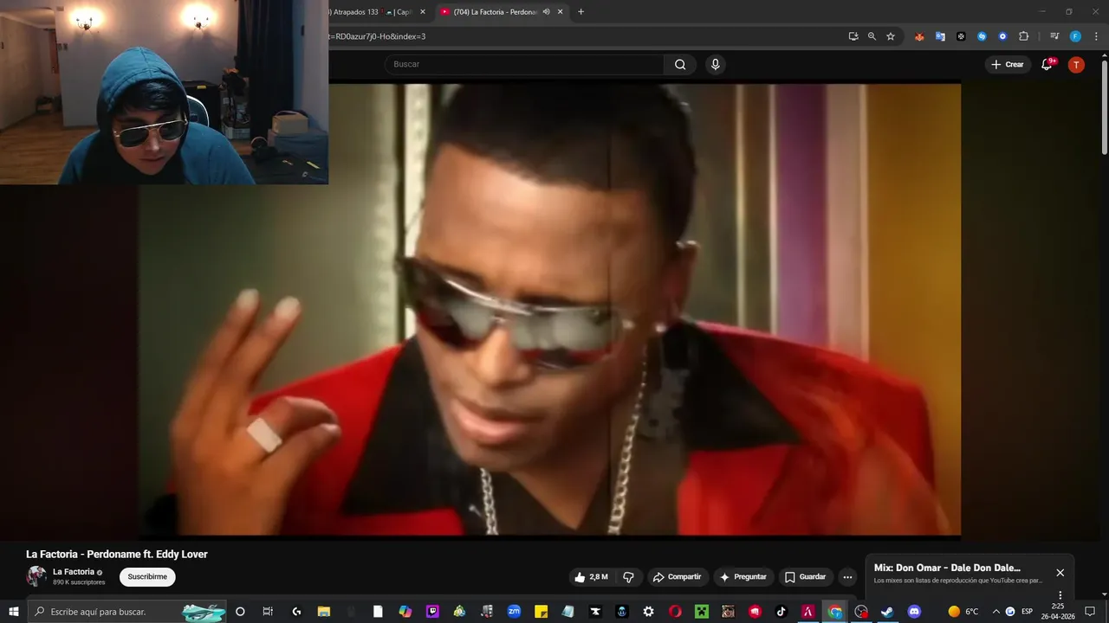
Task: Open the La Factoria channel name link
Action: coord(74,572)
